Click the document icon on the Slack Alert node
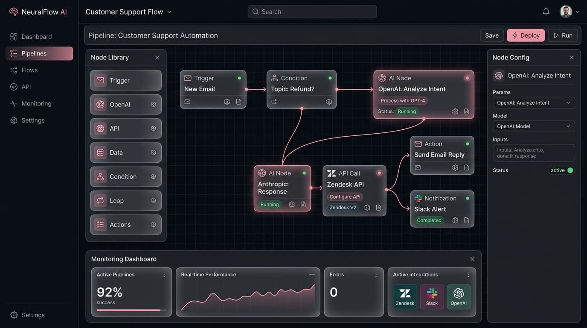Viewport: 587px width, 328px height. [467, 220]
